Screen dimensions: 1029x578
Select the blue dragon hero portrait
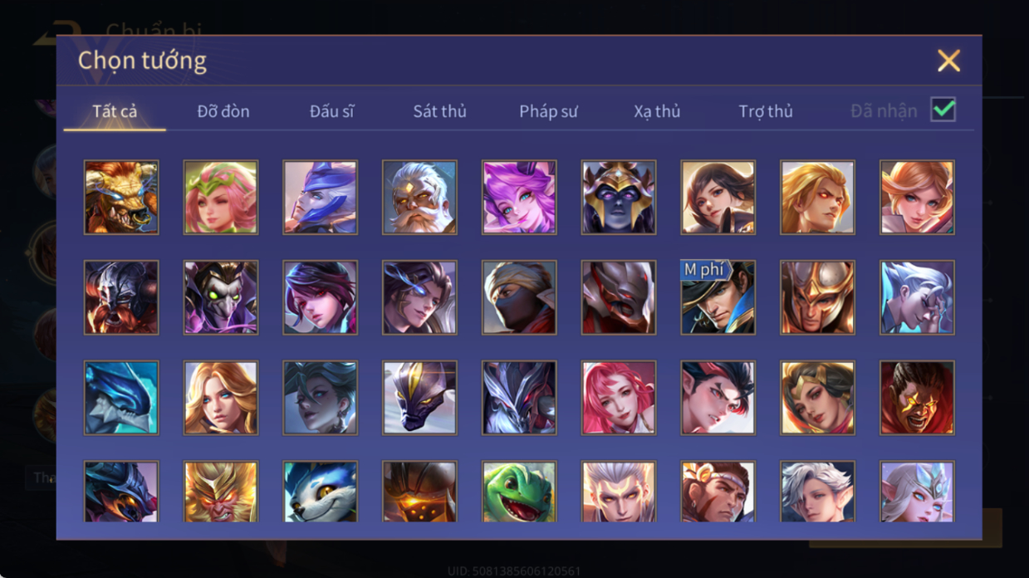pos(121,397)
